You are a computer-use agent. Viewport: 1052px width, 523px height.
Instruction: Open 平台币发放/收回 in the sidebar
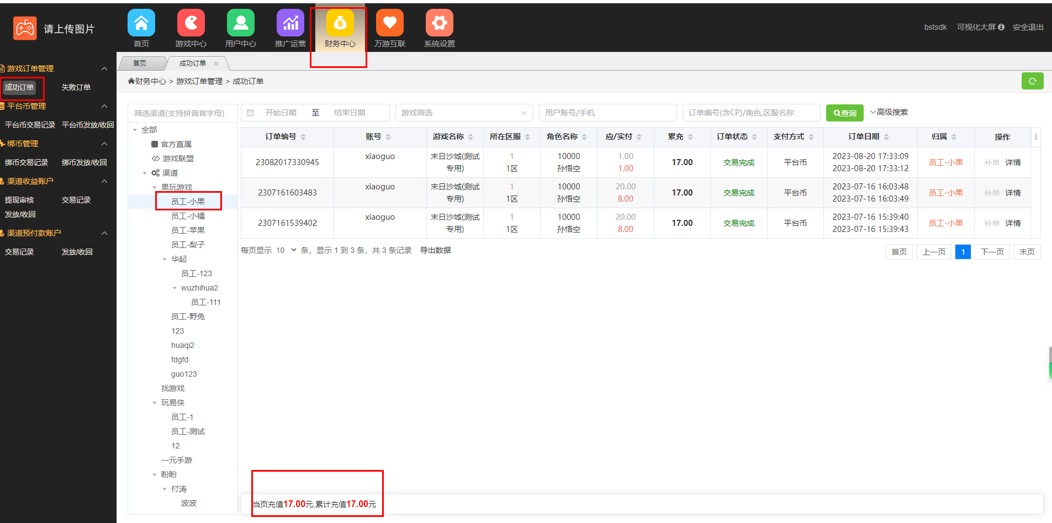(88, 125)
